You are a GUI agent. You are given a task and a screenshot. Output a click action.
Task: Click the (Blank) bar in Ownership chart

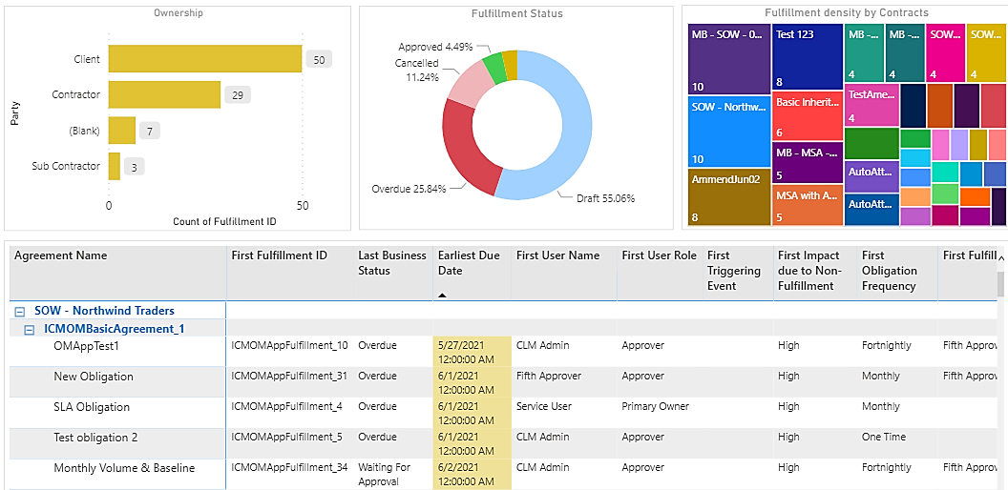pos(121,130)
